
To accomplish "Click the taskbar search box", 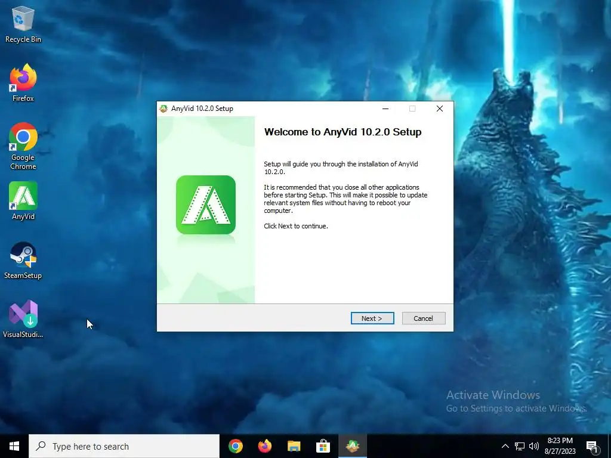I will pyautogui.click(x=124, y=446).
